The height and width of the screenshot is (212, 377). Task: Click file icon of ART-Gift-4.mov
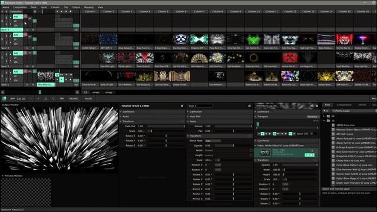(x=333, y=134)
